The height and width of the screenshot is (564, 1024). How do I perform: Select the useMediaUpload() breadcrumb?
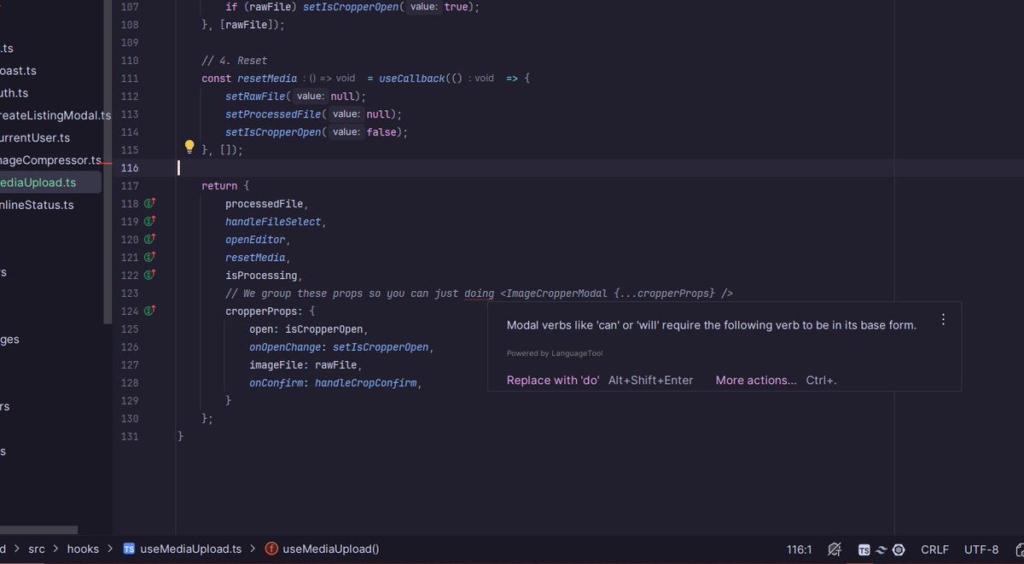330,549
